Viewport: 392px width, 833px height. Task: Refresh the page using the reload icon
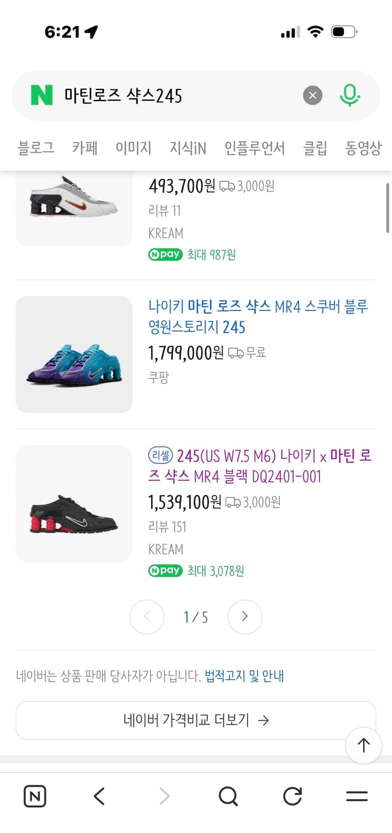click(x=292, y=796)
